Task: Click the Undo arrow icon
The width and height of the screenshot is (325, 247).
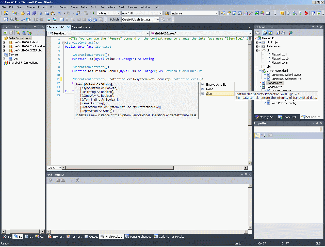Action: pos(60,13)
